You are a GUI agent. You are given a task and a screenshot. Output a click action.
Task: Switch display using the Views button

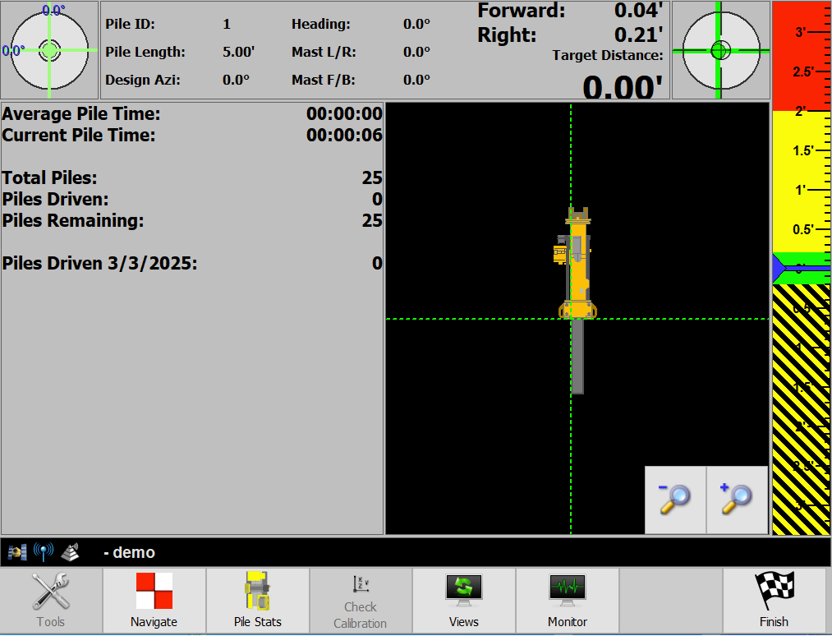(464, 601)
